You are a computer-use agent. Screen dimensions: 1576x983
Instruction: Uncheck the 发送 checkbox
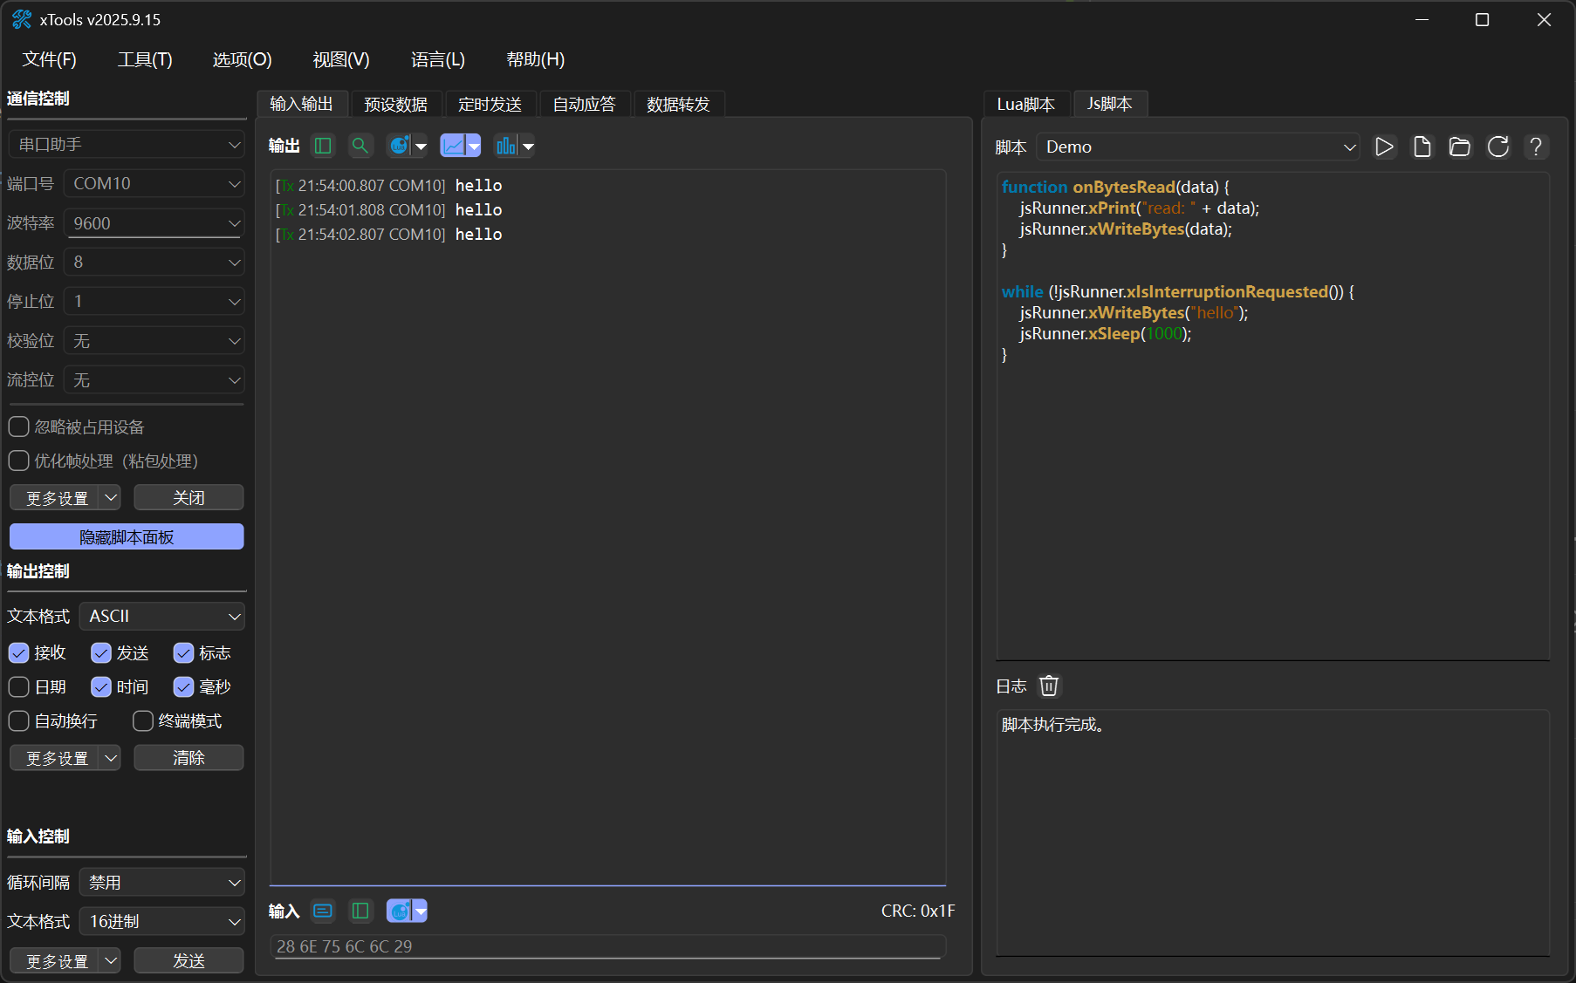pyautogui.click(x=101, y=652)
